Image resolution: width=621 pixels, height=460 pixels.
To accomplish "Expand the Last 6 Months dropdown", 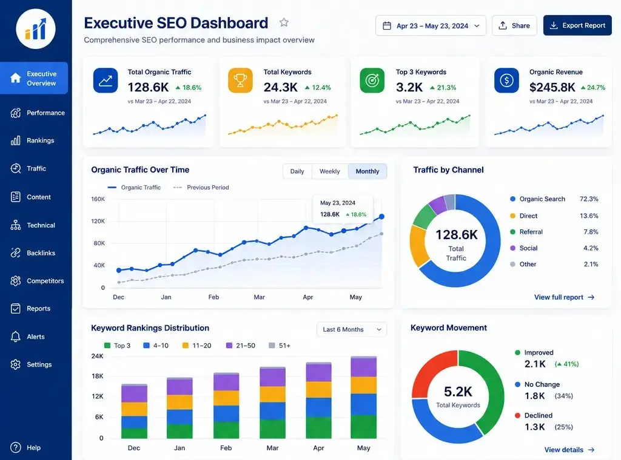I will click(351, 329).
